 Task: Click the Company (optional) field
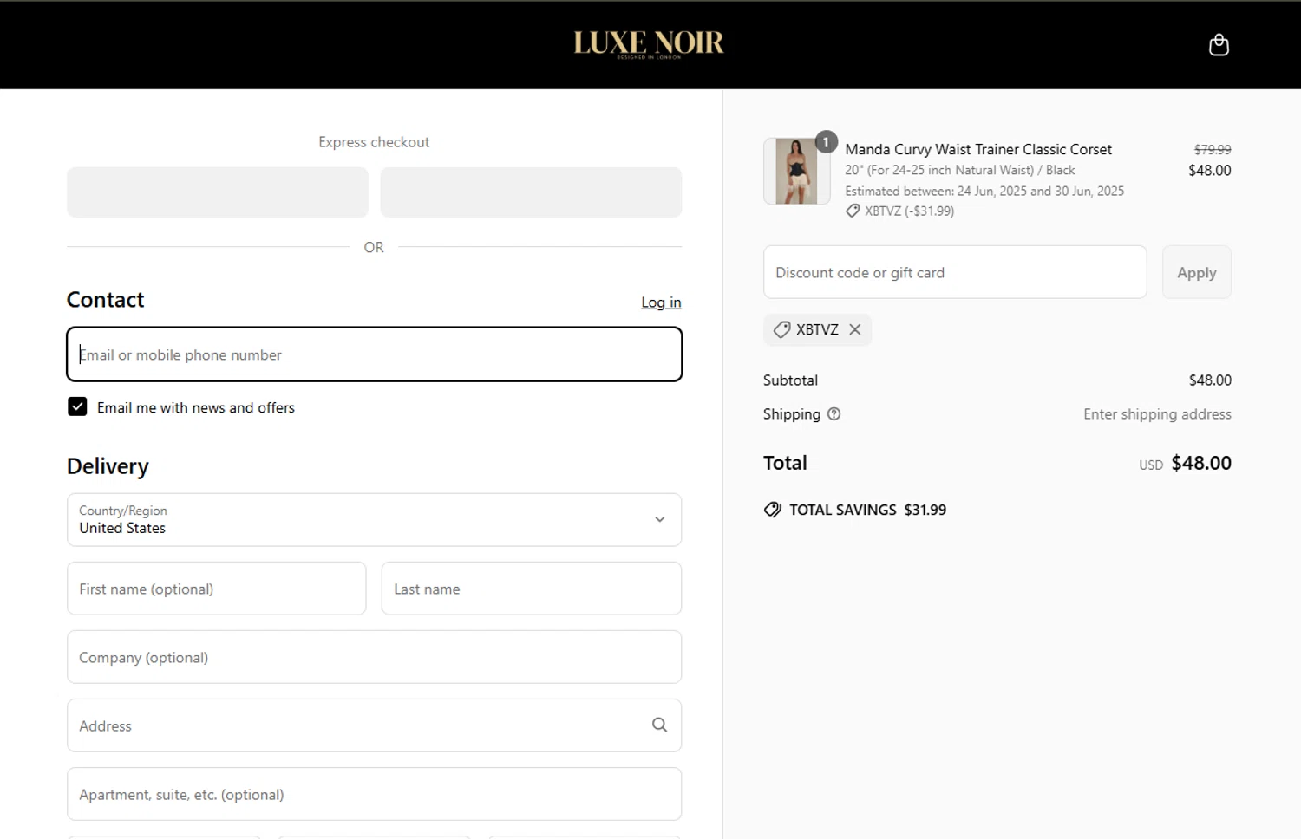click(374, 657)
